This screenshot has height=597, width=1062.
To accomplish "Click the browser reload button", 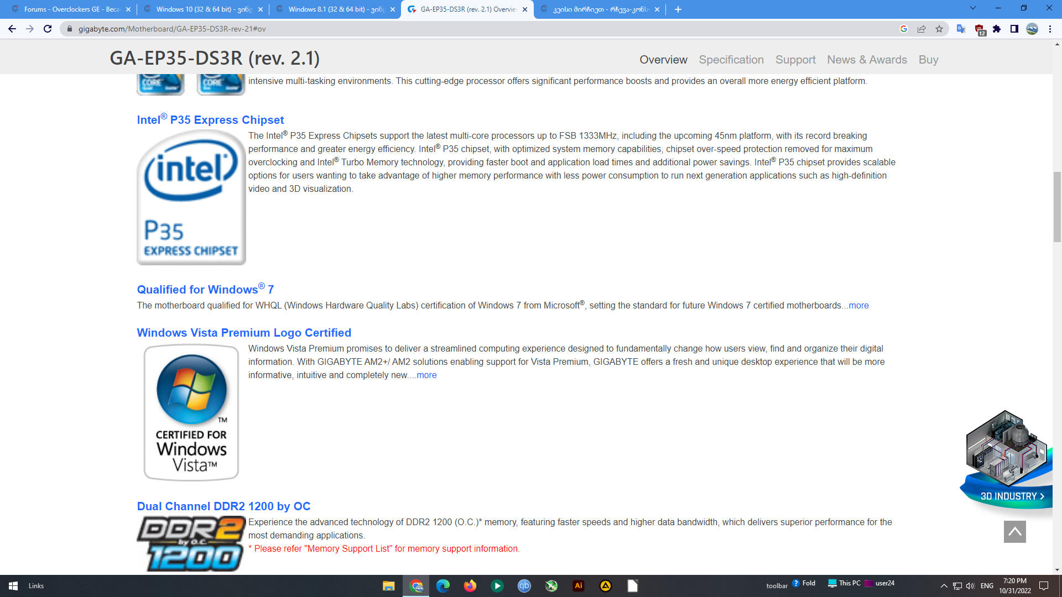I will [48, 29].
